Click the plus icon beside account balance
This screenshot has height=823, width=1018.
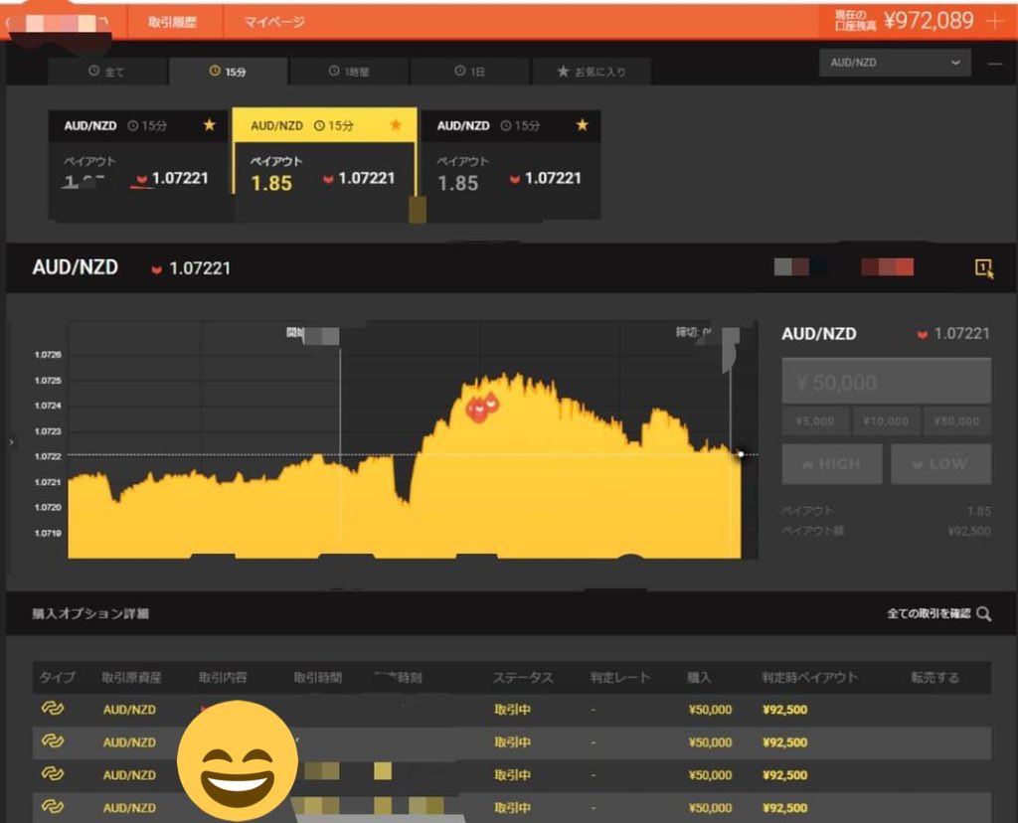point(994,22)
